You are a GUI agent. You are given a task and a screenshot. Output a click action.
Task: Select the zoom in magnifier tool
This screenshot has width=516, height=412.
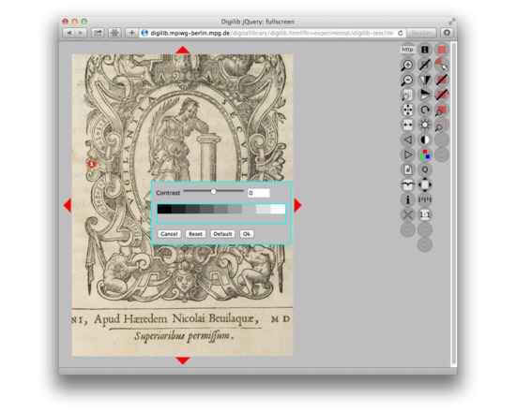click(x=408, y=65)
